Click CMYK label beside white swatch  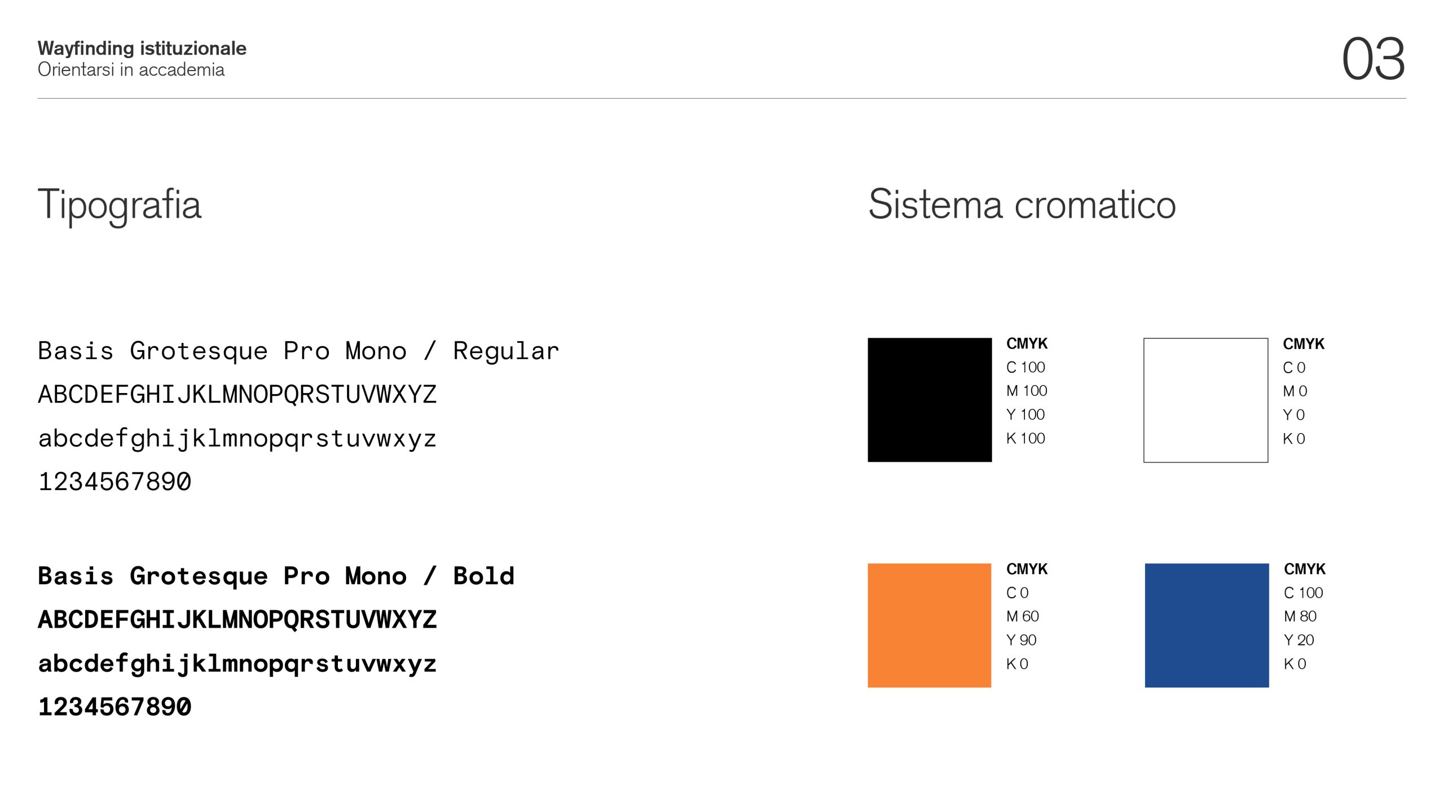[x=1304, y=343]
